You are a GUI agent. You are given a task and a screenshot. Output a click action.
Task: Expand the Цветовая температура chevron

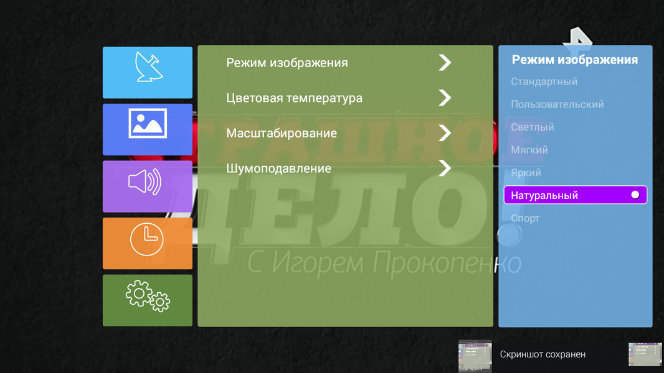pos(445,98)
